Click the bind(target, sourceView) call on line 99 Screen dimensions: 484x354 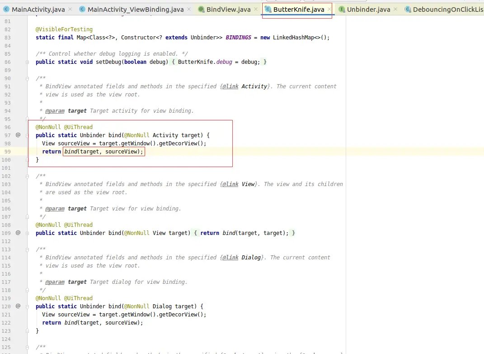(x=104, y=152)
